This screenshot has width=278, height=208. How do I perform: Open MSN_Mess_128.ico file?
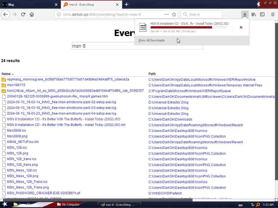[22, 170]
